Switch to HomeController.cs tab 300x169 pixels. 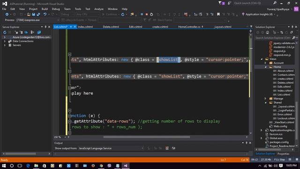tap(189, 27)
